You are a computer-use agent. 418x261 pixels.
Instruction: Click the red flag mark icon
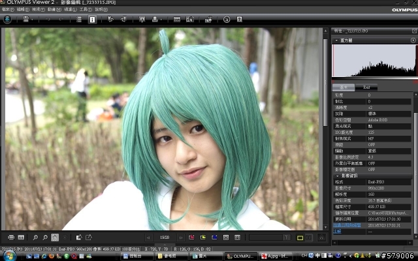pyautogui.click(x=191, y=238)
